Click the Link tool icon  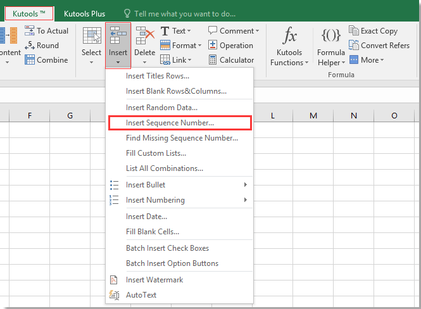tap(165, 60)
